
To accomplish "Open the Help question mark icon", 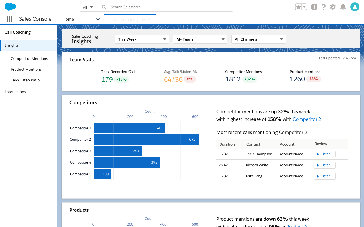I will coord(323,7).
